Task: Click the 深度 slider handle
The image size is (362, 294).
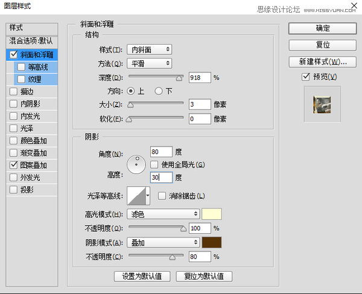Action: click(179, 78)
